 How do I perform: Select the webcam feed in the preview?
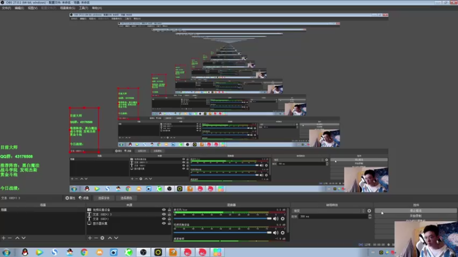coord(426,239)
